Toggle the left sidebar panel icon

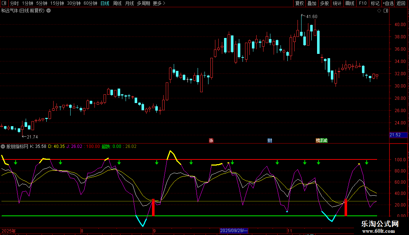click(4, 4)
